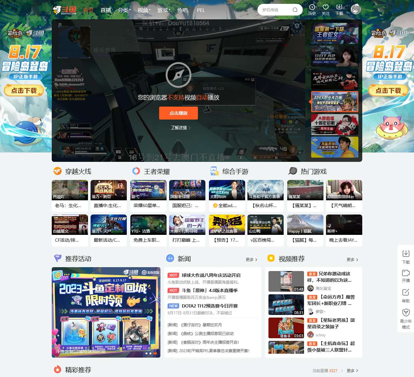Click the 热门游戏 section icon
Viewport: 414px width, 377px height.
pyautogui.click(x=293, y=171)
